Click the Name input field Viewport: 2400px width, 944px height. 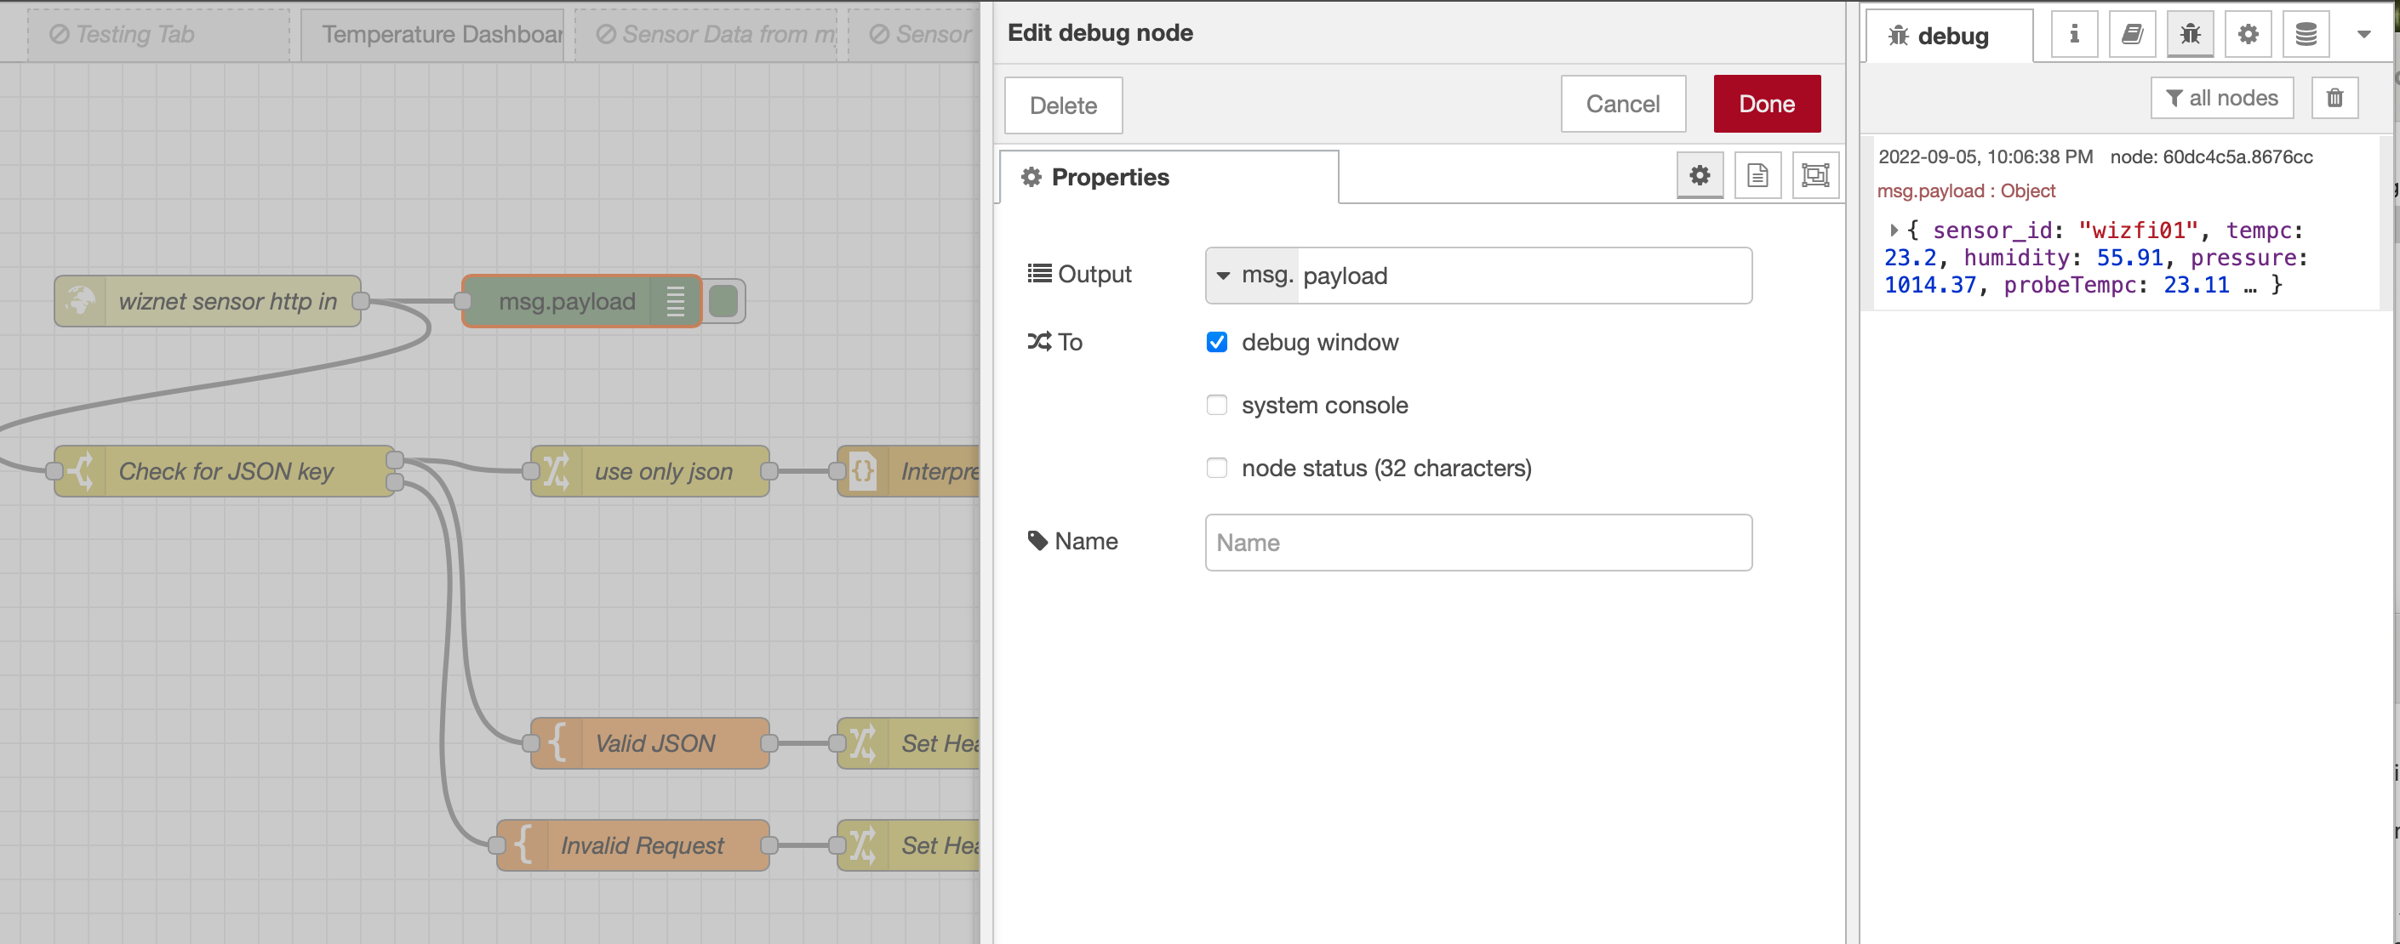[x=1477, y=542]
